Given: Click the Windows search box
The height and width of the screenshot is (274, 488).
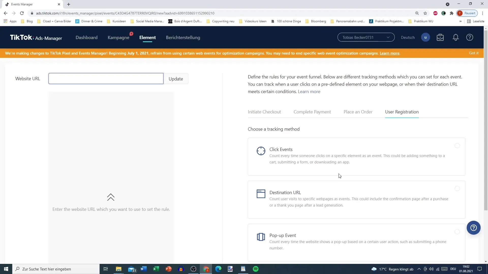Looking at the screenshot, I should [x=56, y=269].
